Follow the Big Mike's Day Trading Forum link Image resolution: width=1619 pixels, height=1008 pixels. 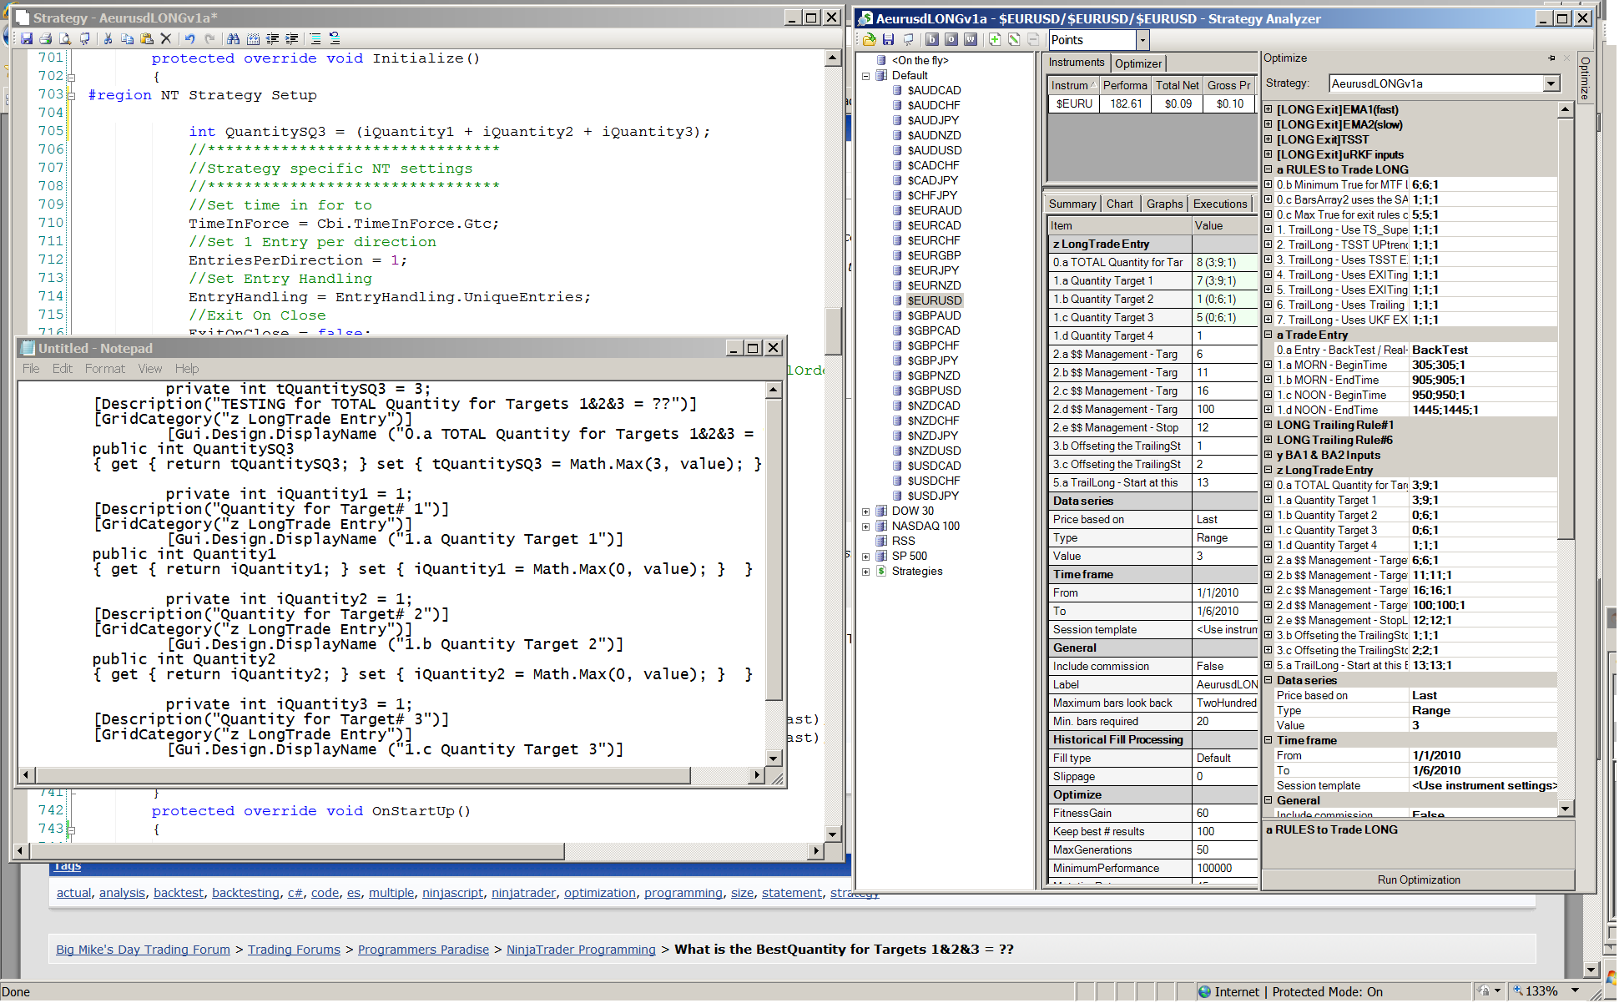coord(143,950)
